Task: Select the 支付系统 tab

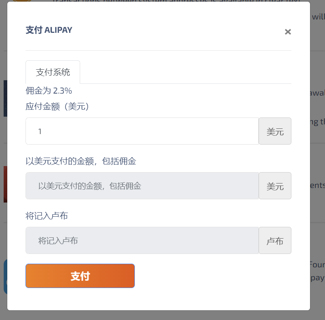Action: click(x=53, y=72)
